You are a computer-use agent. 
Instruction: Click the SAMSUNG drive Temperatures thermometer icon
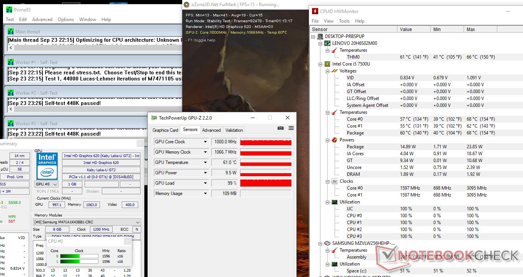tap(334, 250)
